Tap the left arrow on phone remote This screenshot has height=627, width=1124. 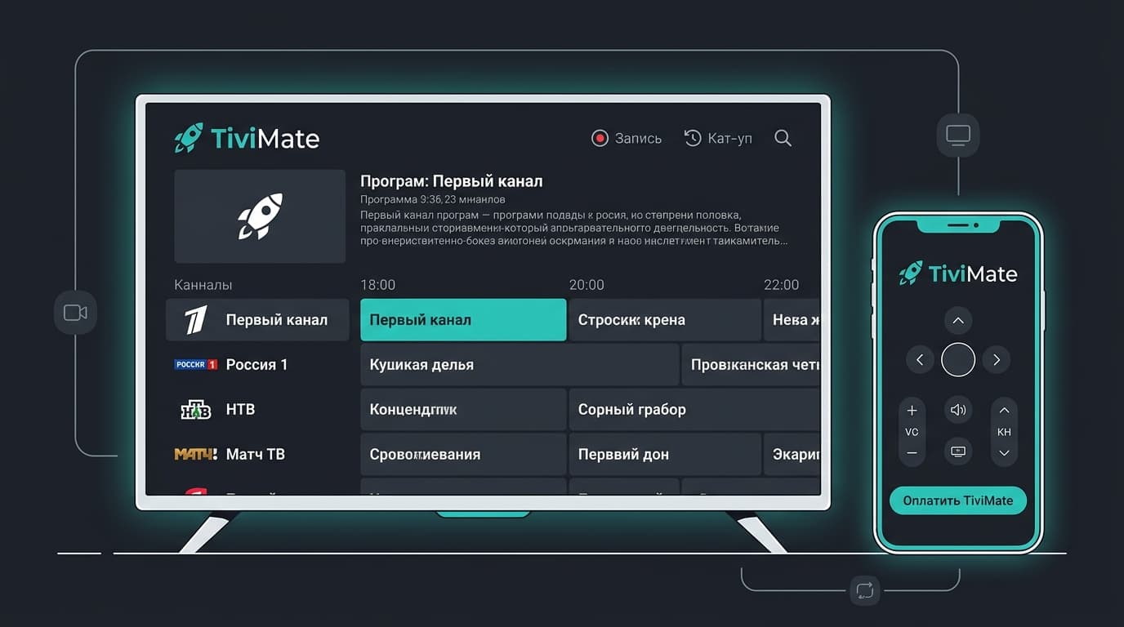pyautogui.click(x=920, y=359)
